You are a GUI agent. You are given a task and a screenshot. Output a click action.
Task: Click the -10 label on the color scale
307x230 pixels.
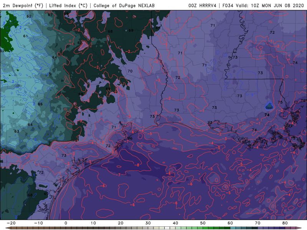[x=38, y=223]
